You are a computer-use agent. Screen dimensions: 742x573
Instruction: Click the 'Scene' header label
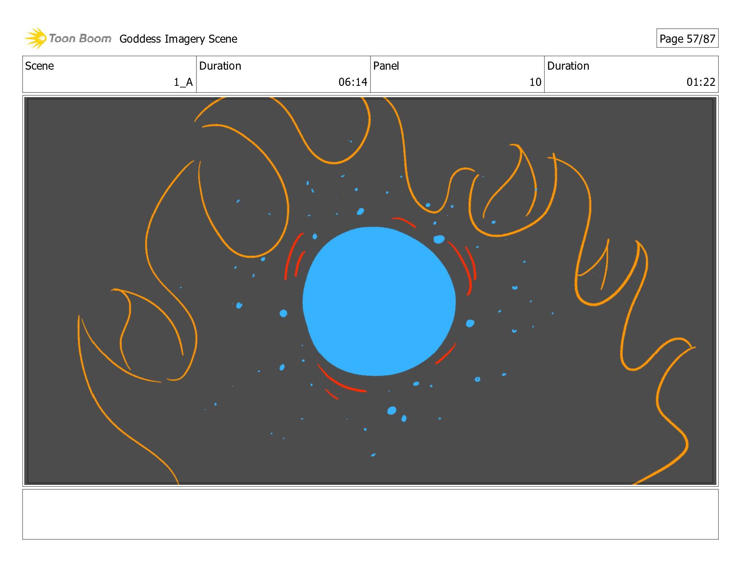click(40, 66)
